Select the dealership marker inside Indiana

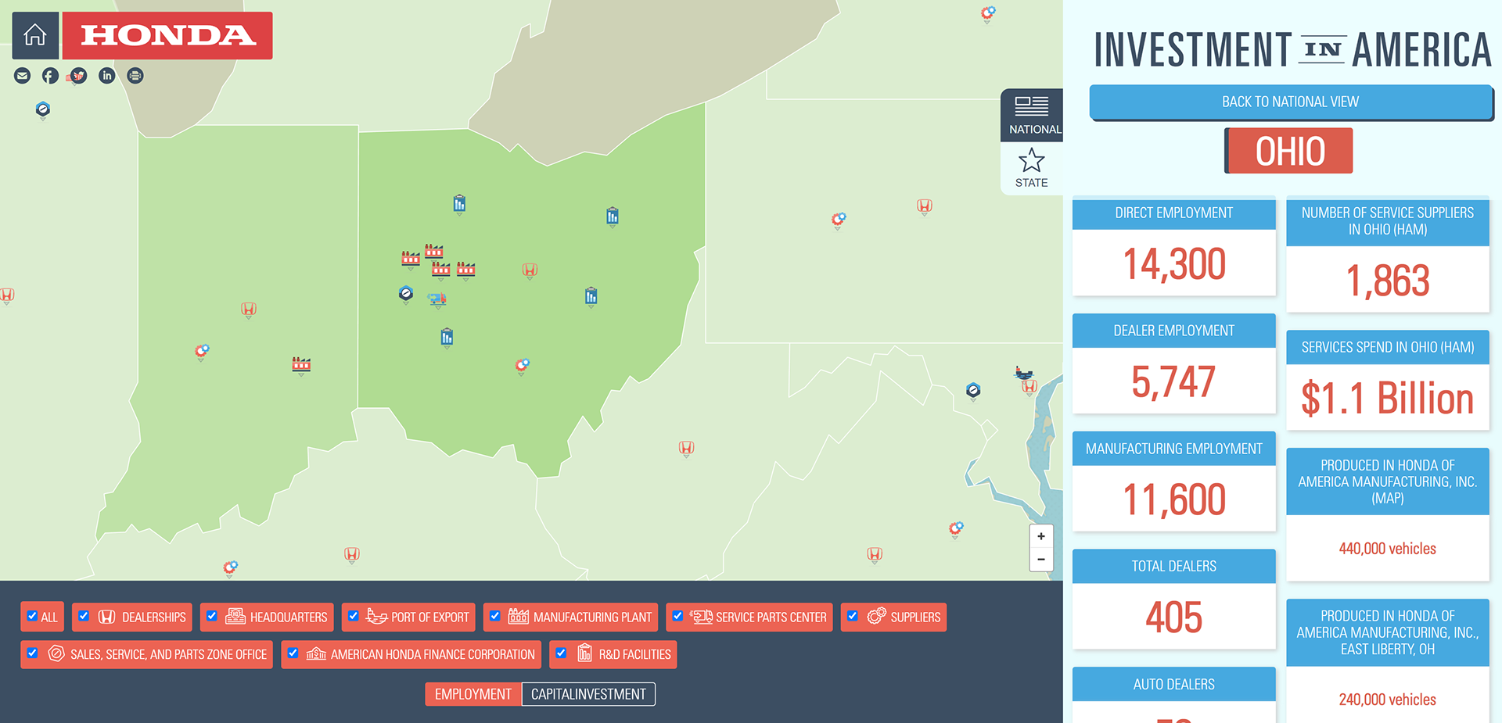pyautogui.click(x=249, y=310)
